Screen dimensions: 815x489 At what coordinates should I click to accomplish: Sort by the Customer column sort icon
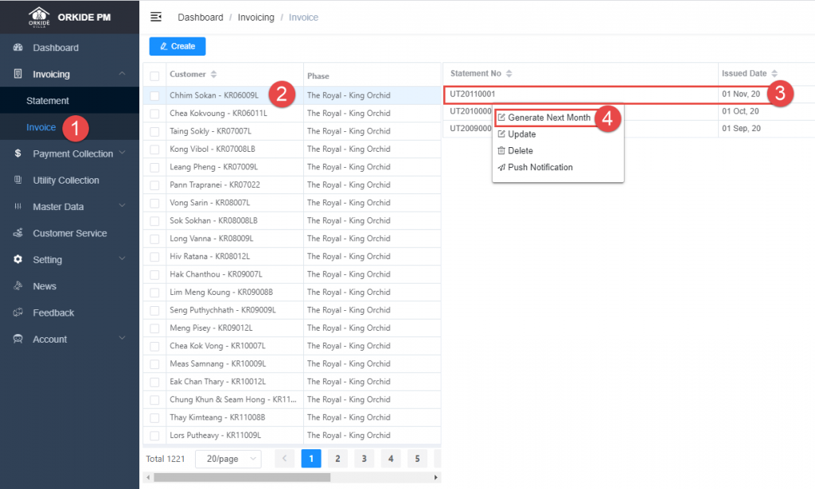[213, 75]
